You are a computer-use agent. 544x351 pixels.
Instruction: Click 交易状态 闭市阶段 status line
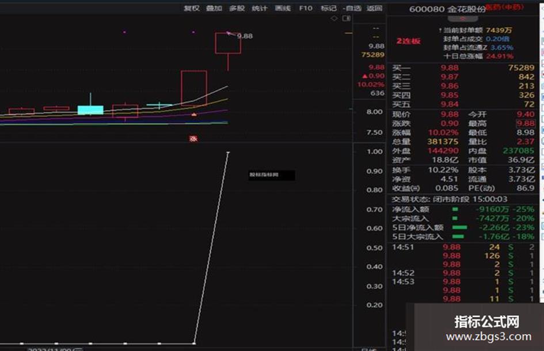(x=450, y=199)
